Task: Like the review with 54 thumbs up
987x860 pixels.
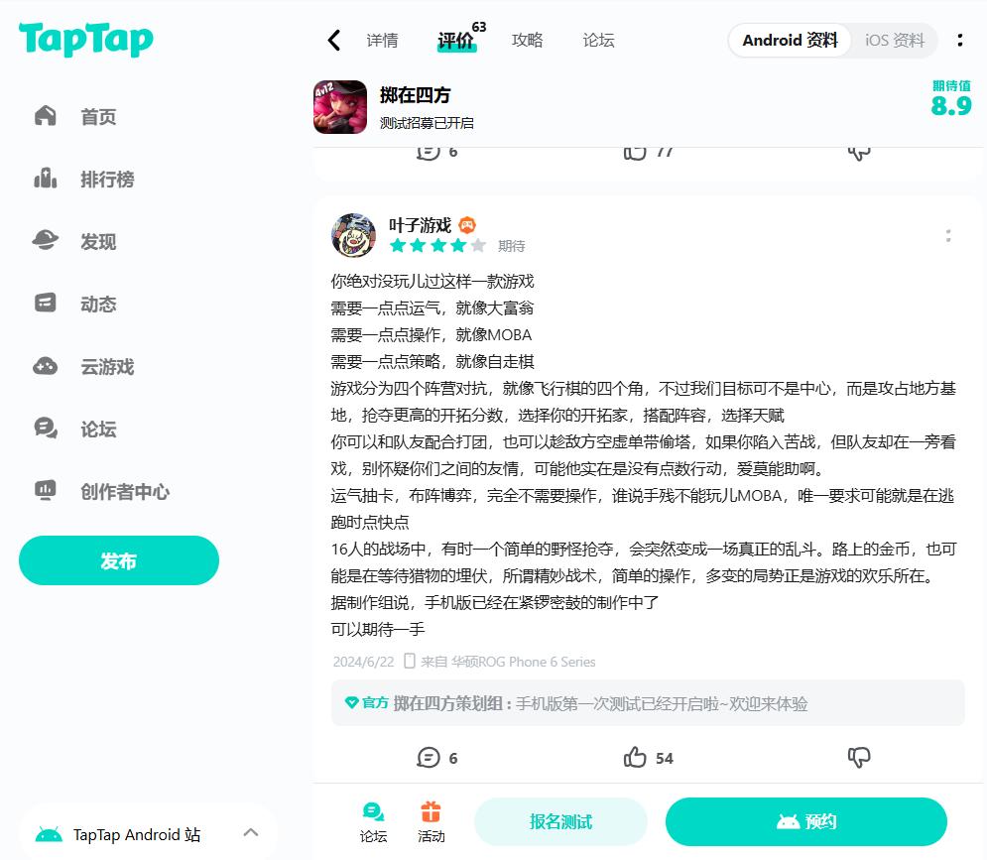Action: (x=635, y=757)
